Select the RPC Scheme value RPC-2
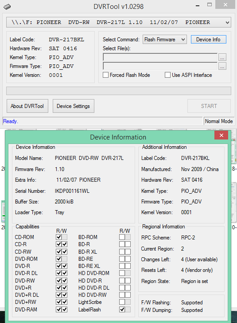 188,238
